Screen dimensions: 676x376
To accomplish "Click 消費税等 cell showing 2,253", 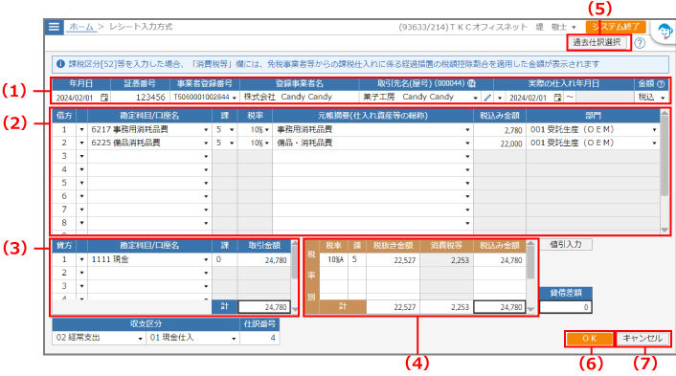I will pos(446,260).
